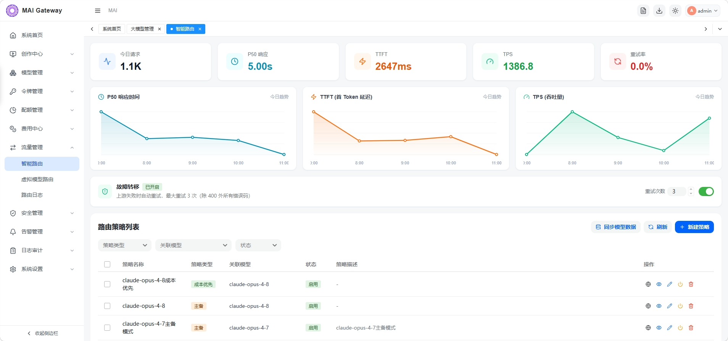Collapse the 流量管理 sidebar menu
The height and width of the screenshot is (341, 728).
tap(42, 147)
